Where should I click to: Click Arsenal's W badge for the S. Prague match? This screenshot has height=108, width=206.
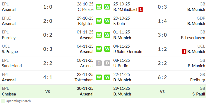[99, 49]
